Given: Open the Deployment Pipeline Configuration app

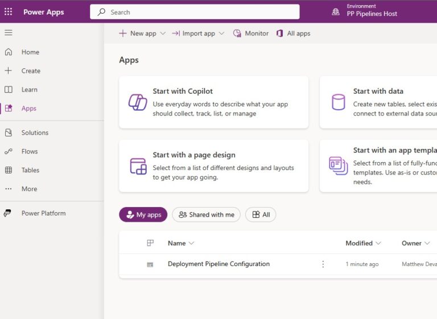Looking at the screenshot, I should point(218,264).
